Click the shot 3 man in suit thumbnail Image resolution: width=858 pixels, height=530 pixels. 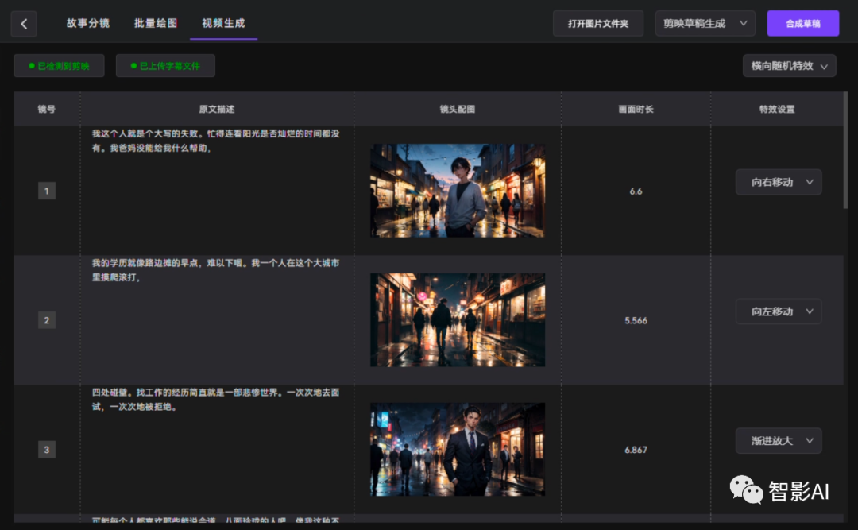coord(458,449)
